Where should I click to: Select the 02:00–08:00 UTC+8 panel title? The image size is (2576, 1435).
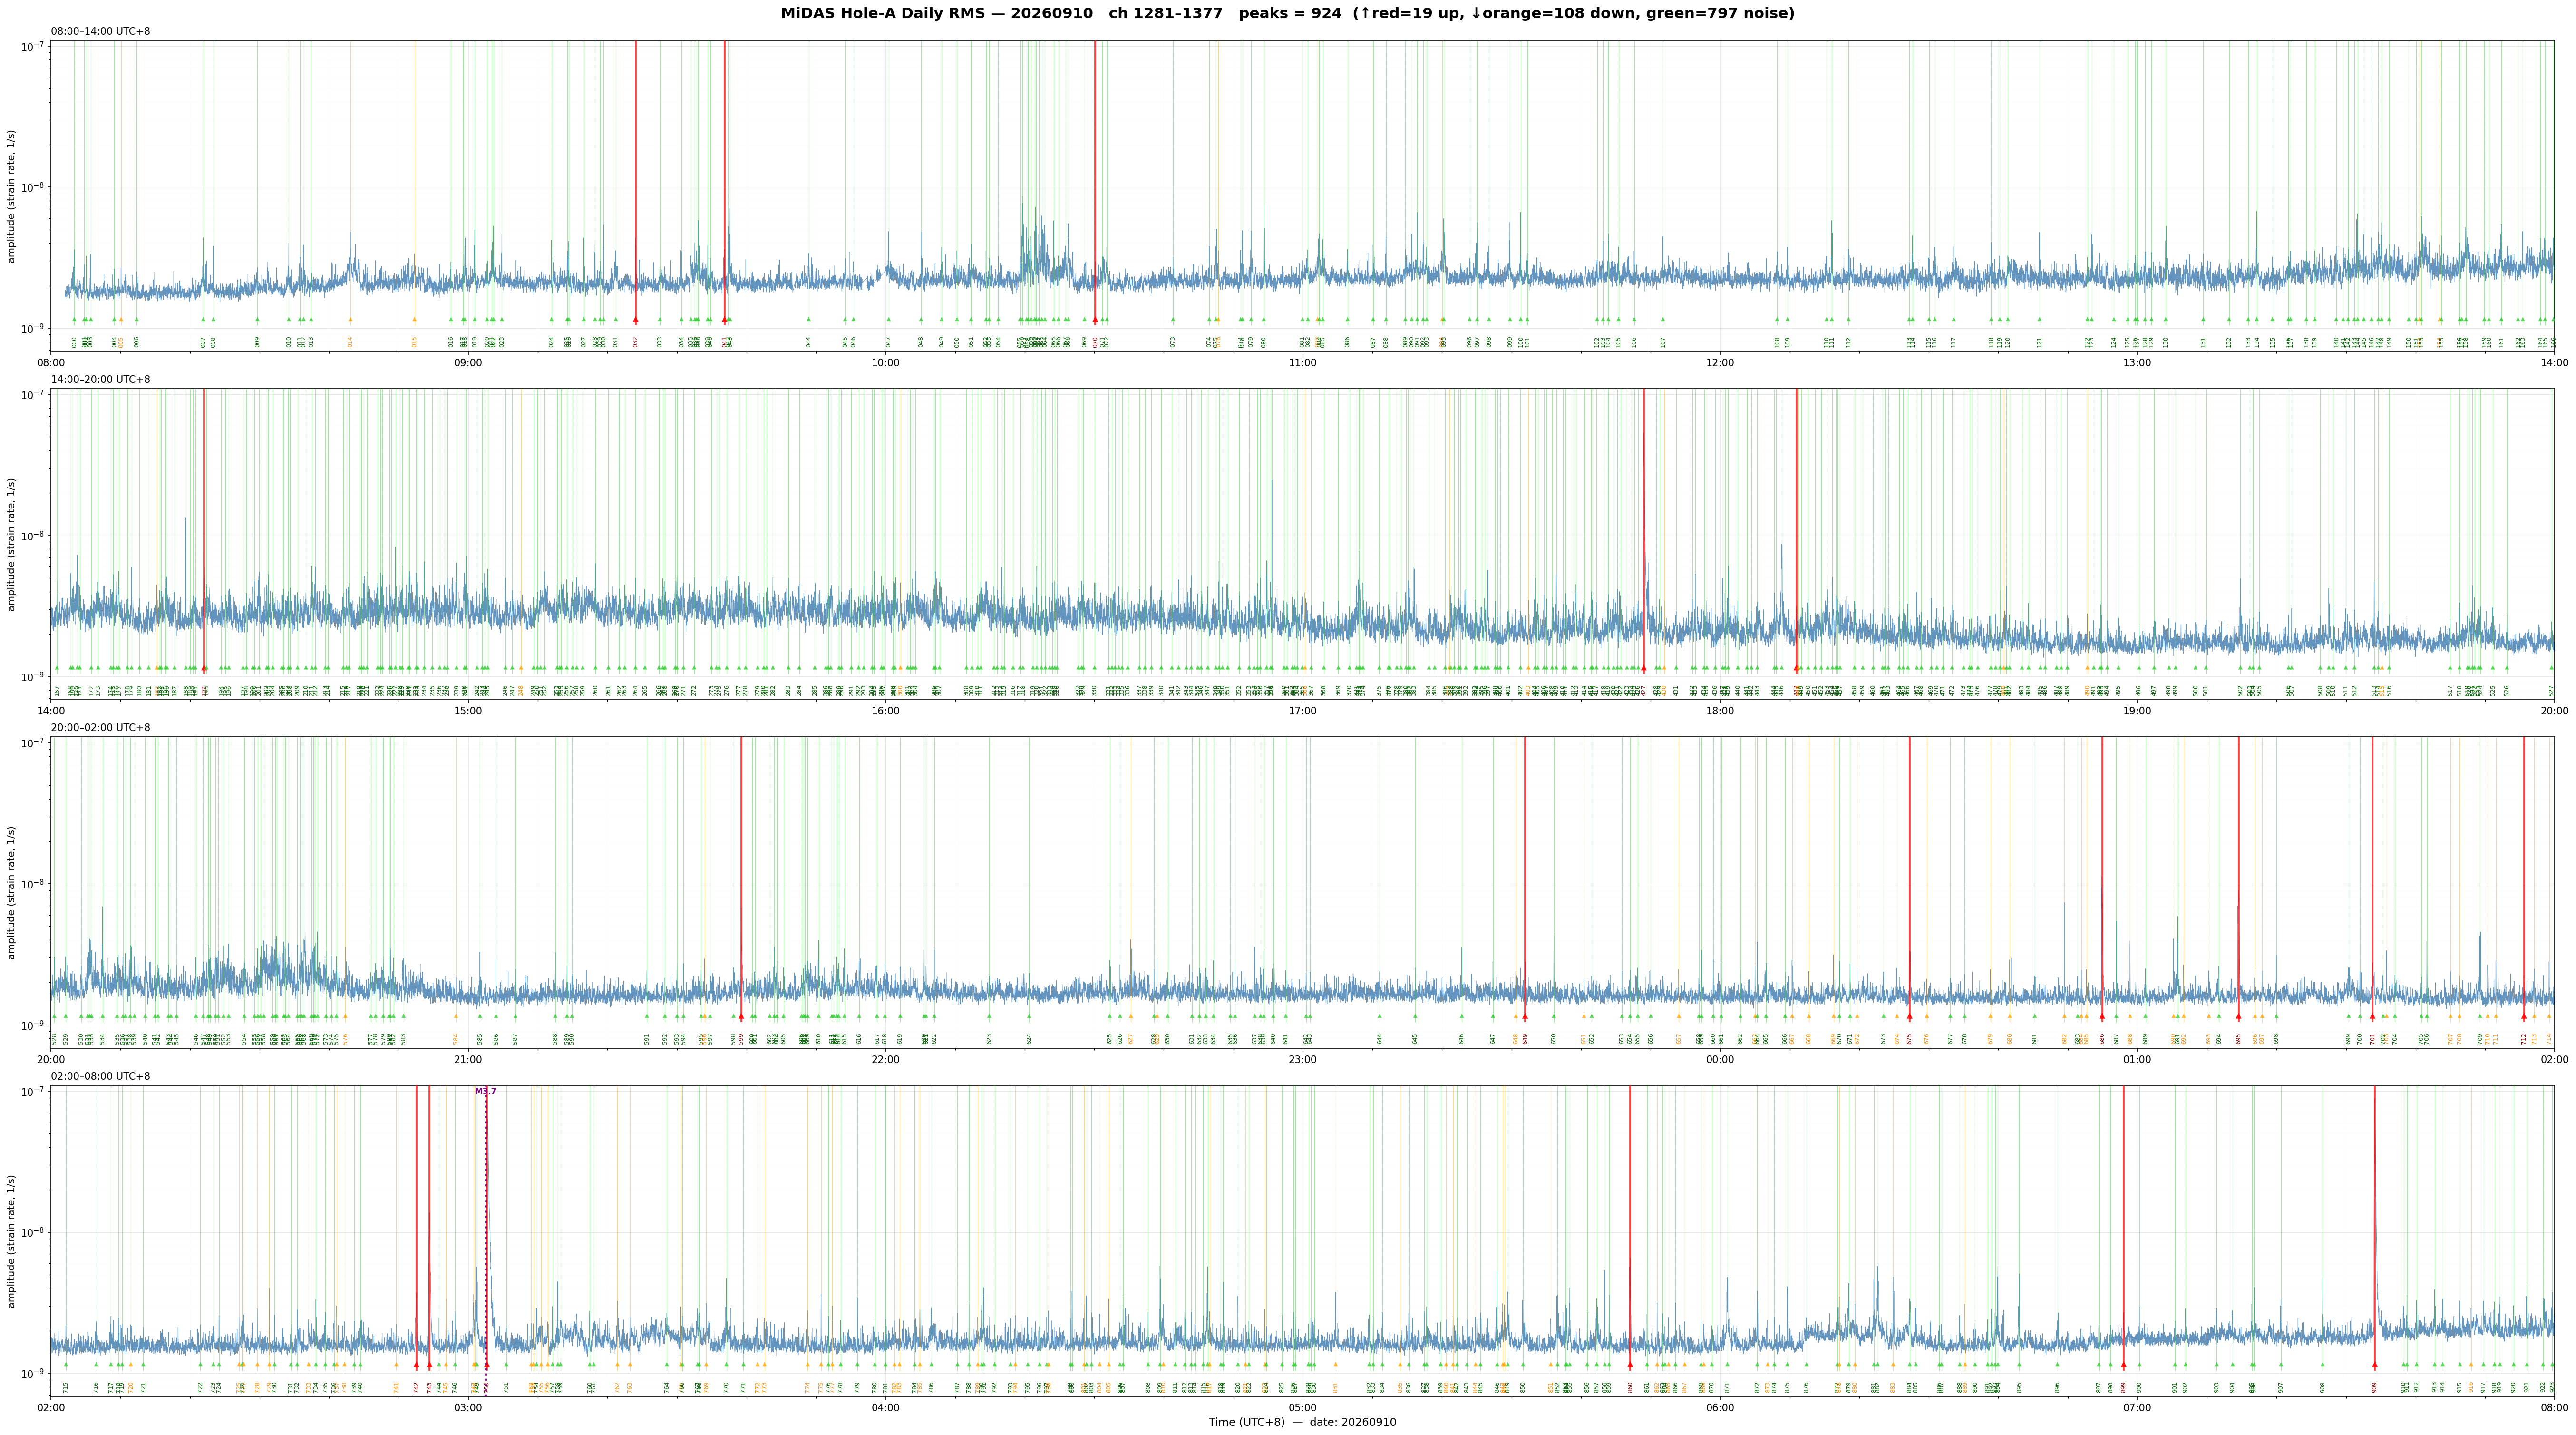pyautogui.click(x=100, y=1076)
